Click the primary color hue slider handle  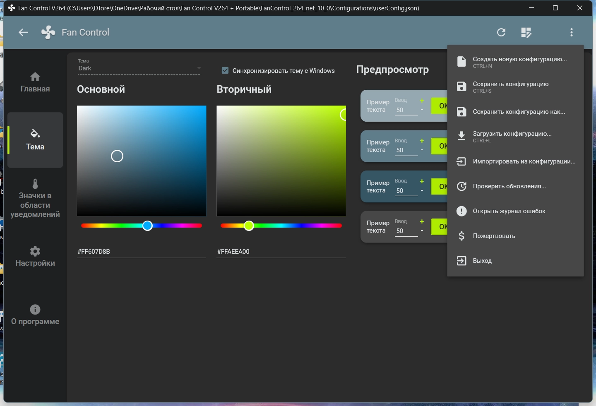pyautogui.click(x=148, y=226)
